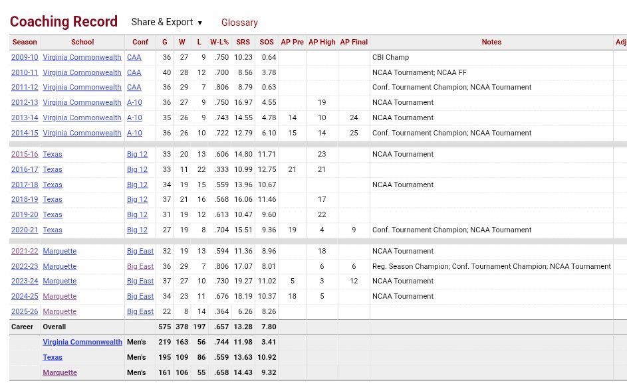The height and width of the screenshot is (383, 627).
Task: Sort by the SRS column header
Action: pyautogui.click(x=243, y=42)
